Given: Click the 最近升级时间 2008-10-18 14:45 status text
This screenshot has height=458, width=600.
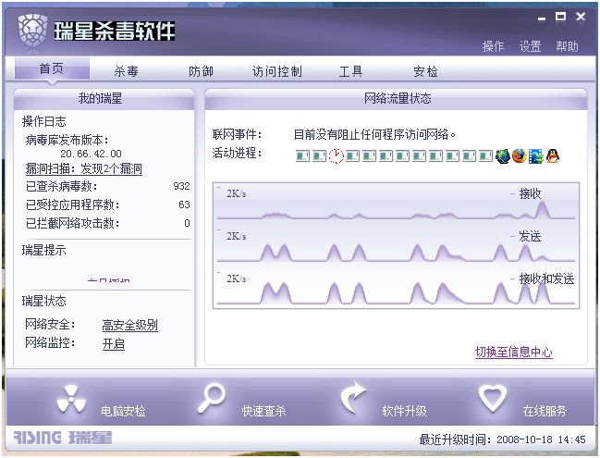Looking at the screenshot, I should coord(502,439).
